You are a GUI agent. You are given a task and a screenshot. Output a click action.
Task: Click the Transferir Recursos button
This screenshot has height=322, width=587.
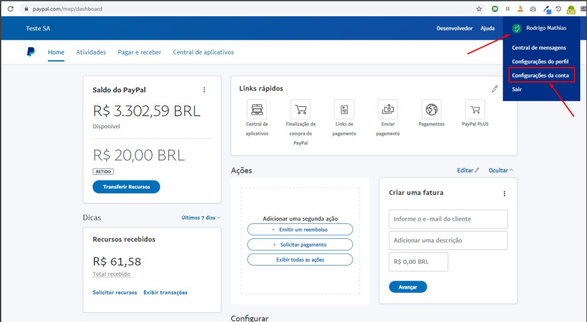[x=126, y=187]
